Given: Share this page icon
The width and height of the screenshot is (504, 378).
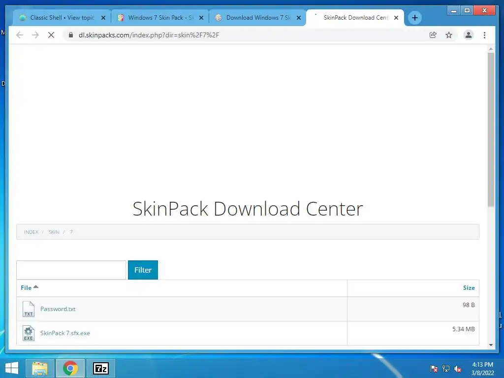Looking at the screenshot, I should tap(433, 35).
